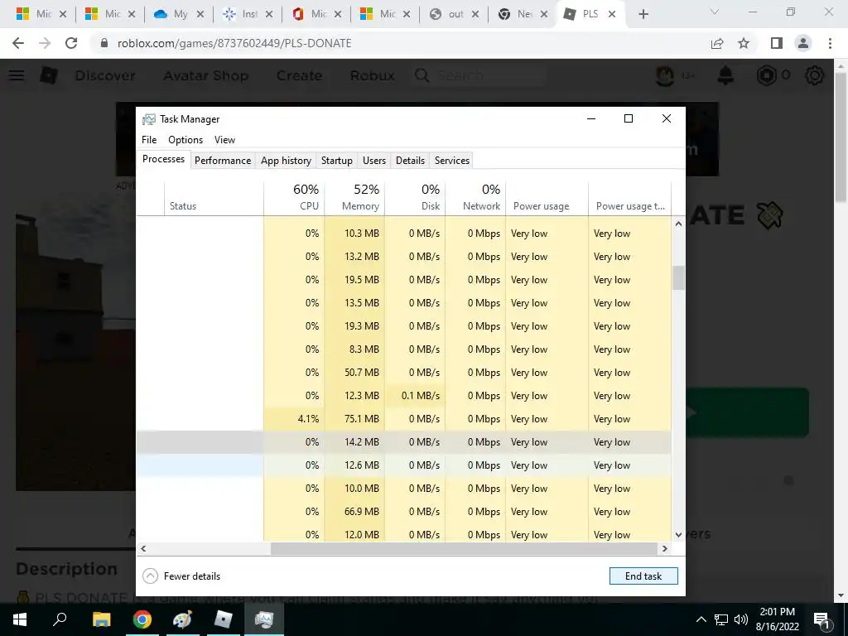Open notification center icon
Screen dimensions: 848x636
tap(821, 619)
